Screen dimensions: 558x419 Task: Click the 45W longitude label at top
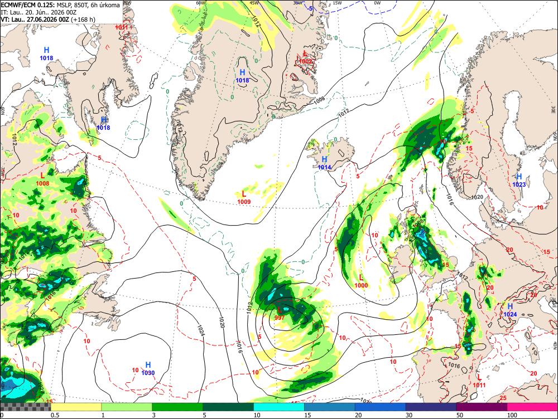click(254, 3)
